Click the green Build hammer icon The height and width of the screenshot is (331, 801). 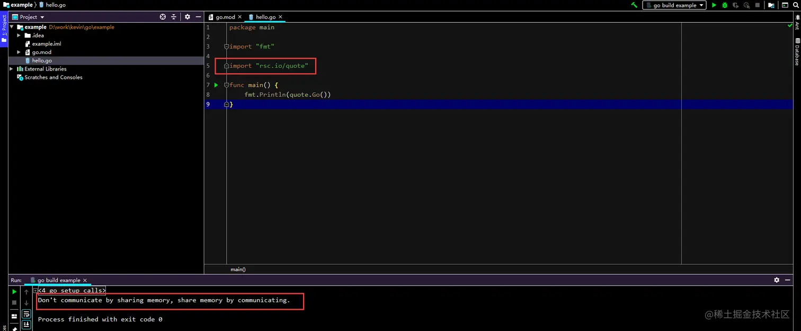(634, 5)
